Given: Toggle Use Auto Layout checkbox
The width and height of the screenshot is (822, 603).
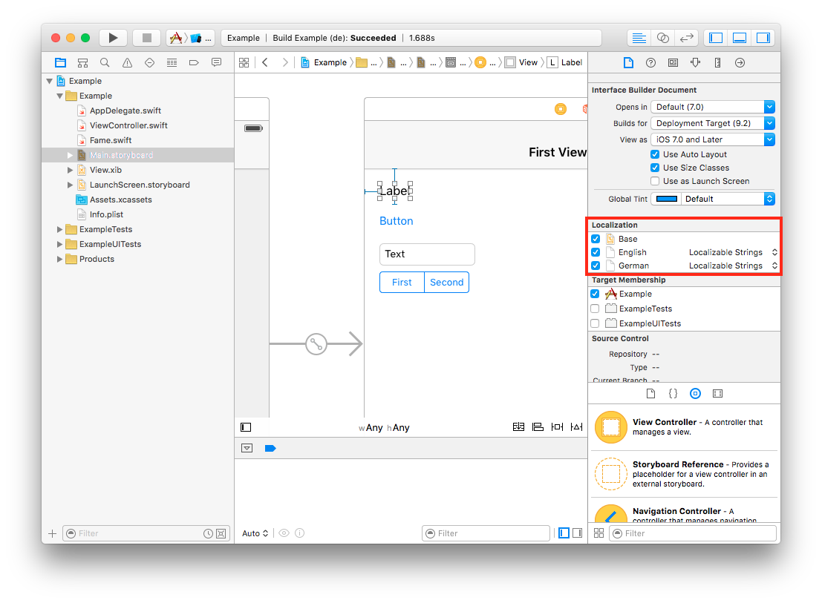Looking at the screenshot, I should pyautogui.click(x=655, y=154).
